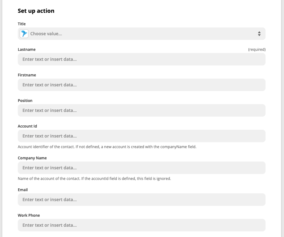Click the 'Work Phone' field label text
The image size is (284, 237).
coord(29,215)
